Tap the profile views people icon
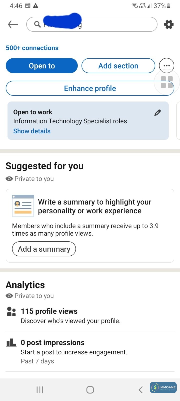 coord(11,312)
